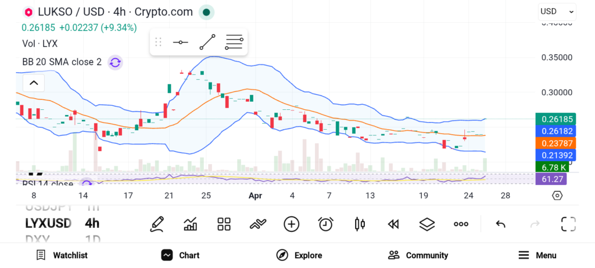Open the object tree layers icon
The height and width of the screenshot is (268, 595).
427,224
